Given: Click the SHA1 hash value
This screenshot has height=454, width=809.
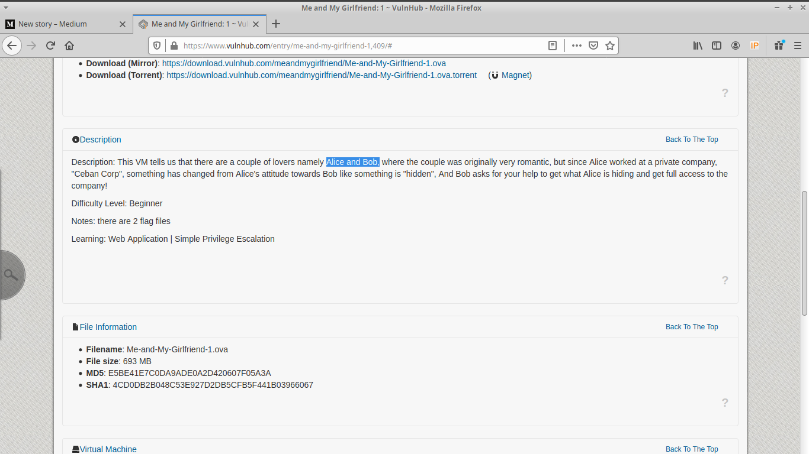Looking at the screenshot, I should coord(213,385).
